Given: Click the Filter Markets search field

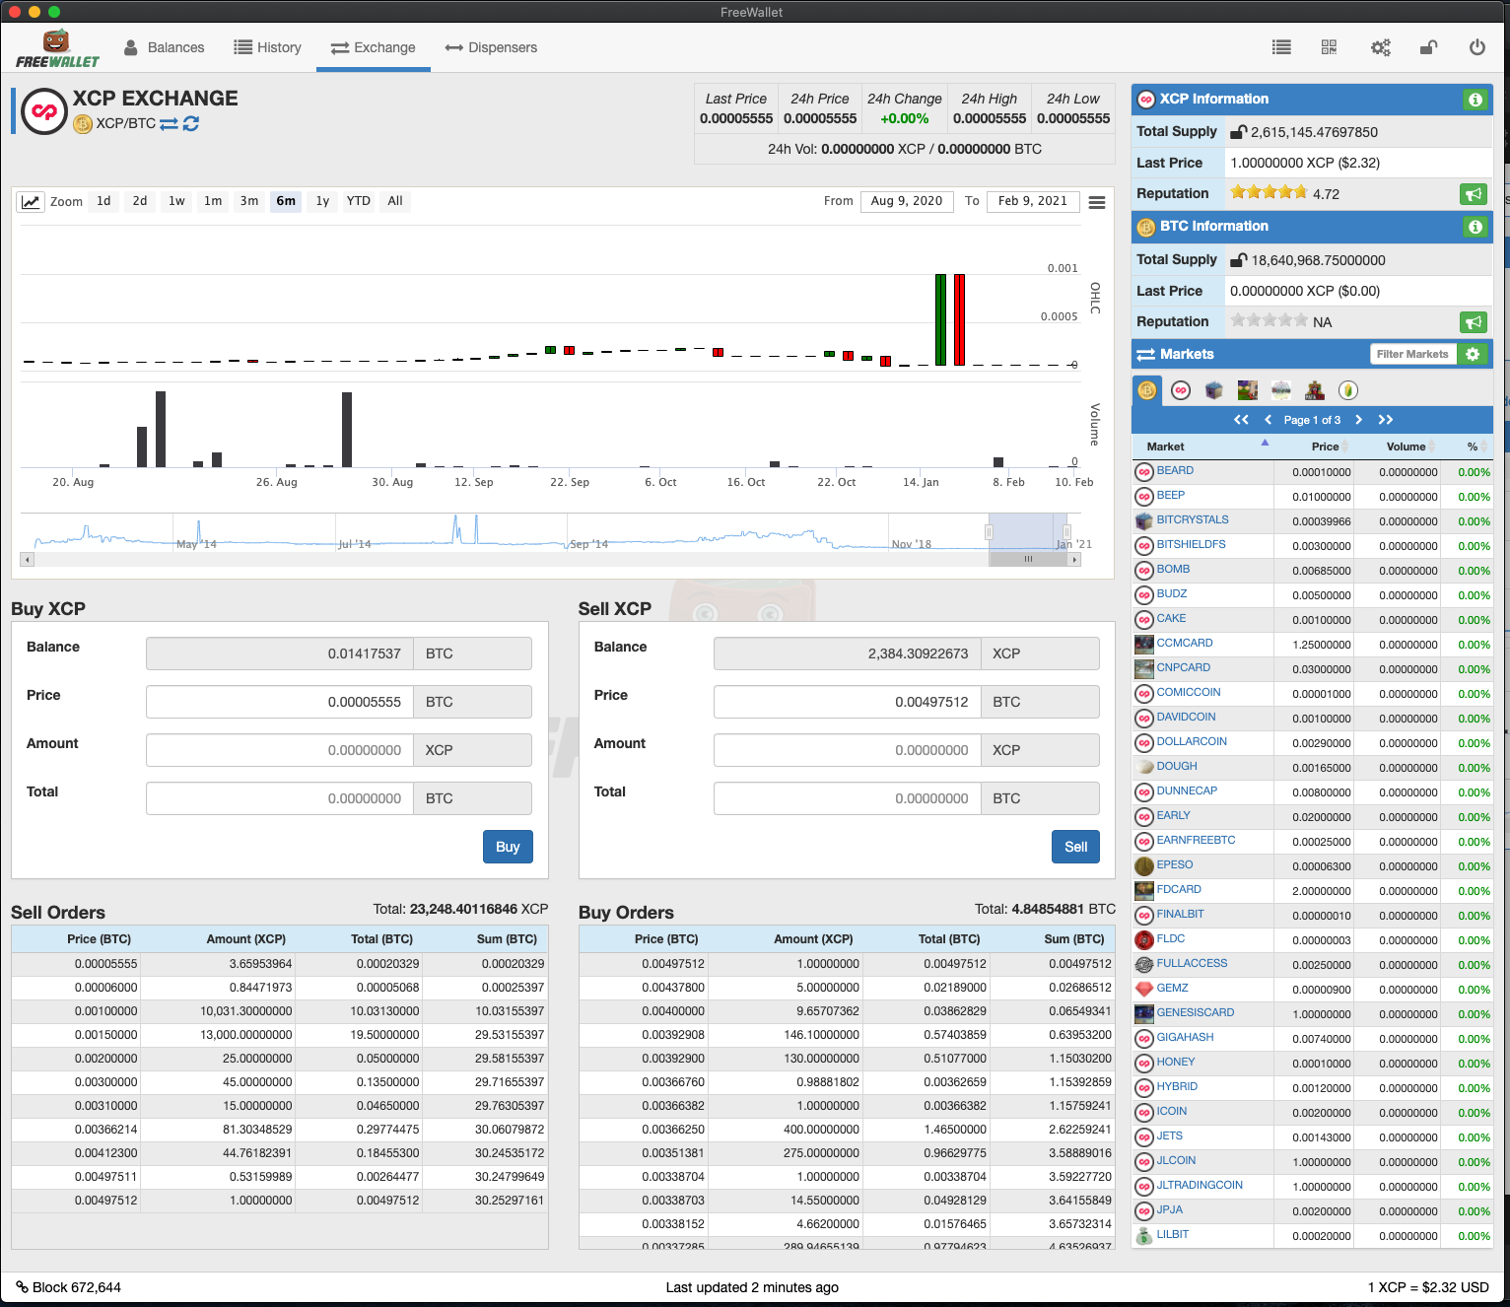Looking at the screenshot, I should (1412, 354).
